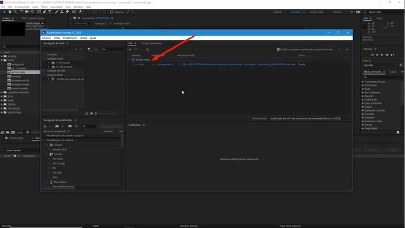Select the Type tool in After Effects

[x=50, y=12]
